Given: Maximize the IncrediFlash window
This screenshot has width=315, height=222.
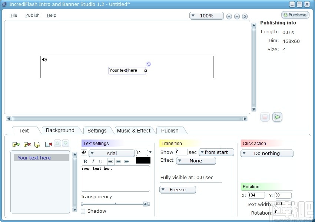Looking at the screenshot, I should pos(299,4).
